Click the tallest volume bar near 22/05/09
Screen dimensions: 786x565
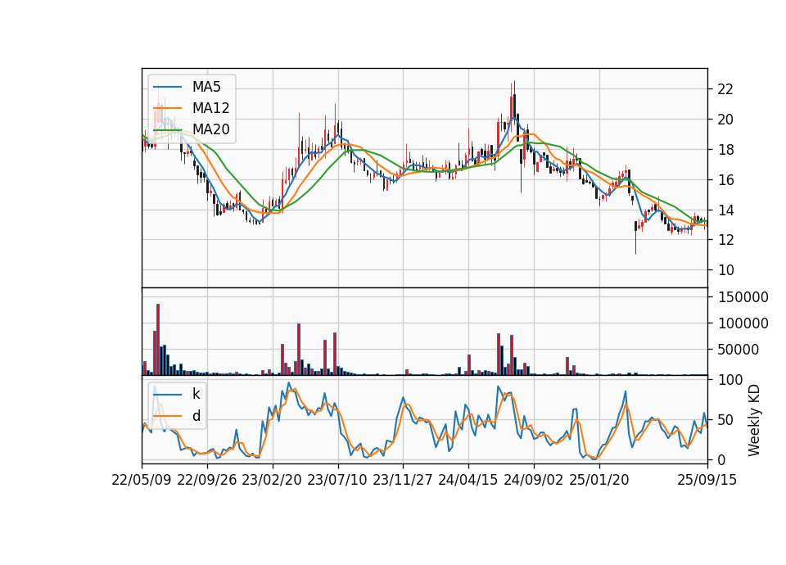pyautogui.click(x=158, y=339)
